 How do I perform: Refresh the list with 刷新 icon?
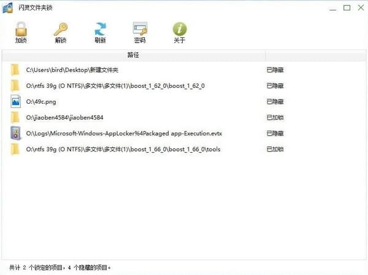[100, 29]
